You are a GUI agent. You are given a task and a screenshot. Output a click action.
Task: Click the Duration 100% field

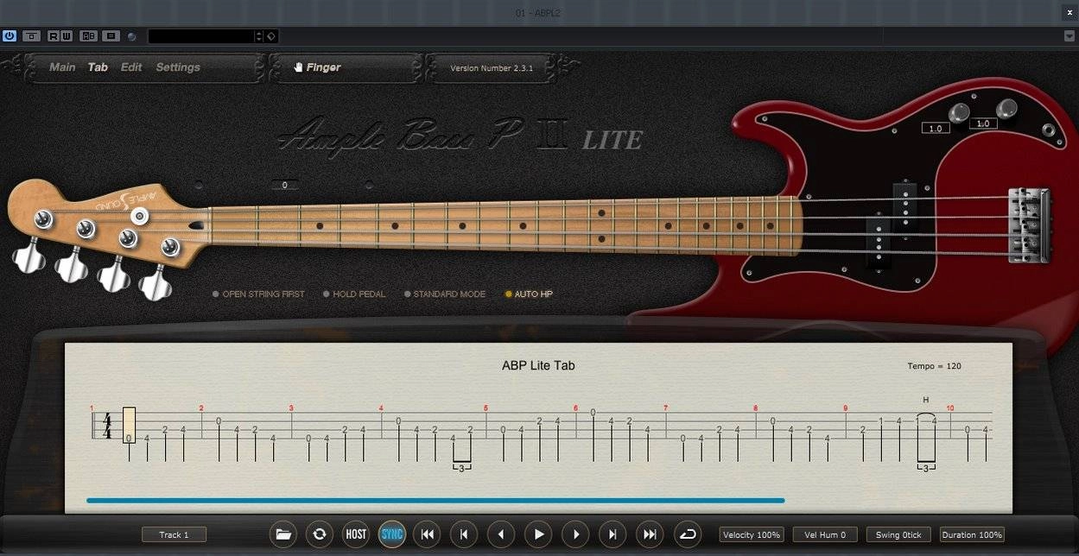pyautogui.click(x=972, y=534)
